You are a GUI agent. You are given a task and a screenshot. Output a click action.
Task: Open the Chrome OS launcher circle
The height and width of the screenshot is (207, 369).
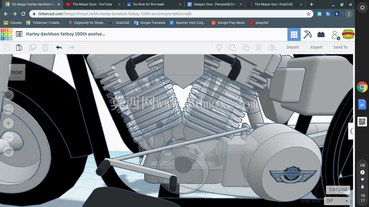(x=362, y=8)
